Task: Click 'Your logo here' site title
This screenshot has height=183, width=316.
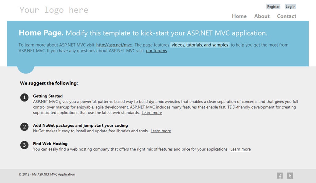Action: coord(54,10)
